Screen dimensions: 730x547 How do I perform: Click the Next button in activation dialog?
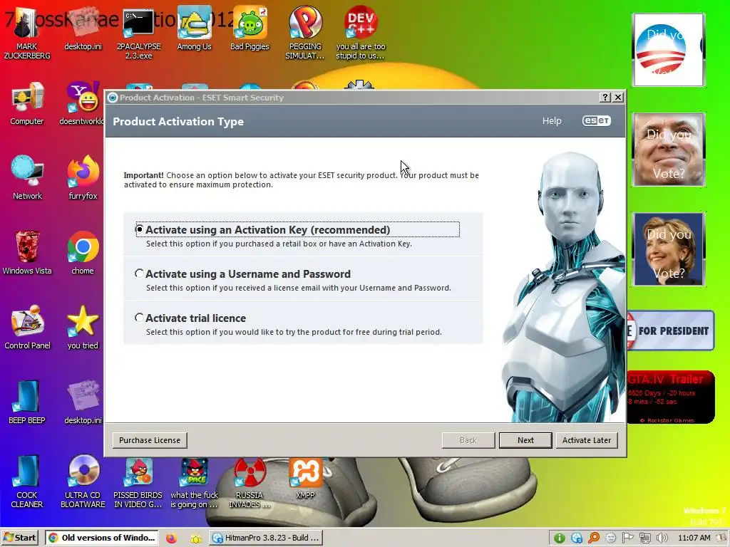click(x=525, y=440)
